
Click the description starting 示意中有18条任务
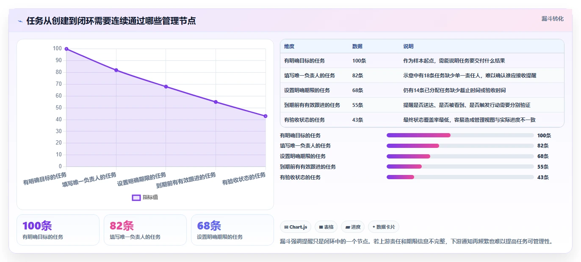pos(470,76)
